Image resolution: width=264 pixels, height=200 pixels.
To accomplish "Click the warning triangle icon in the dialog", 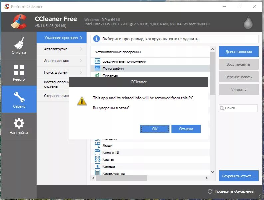I will (82, 101).
